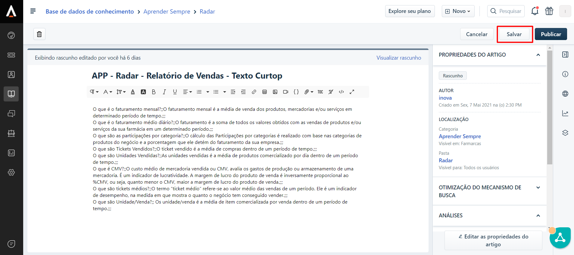Viewport: 574px width, 255px height.
Task: Expand the editor to fullscreen
Action: click(352, 92)
